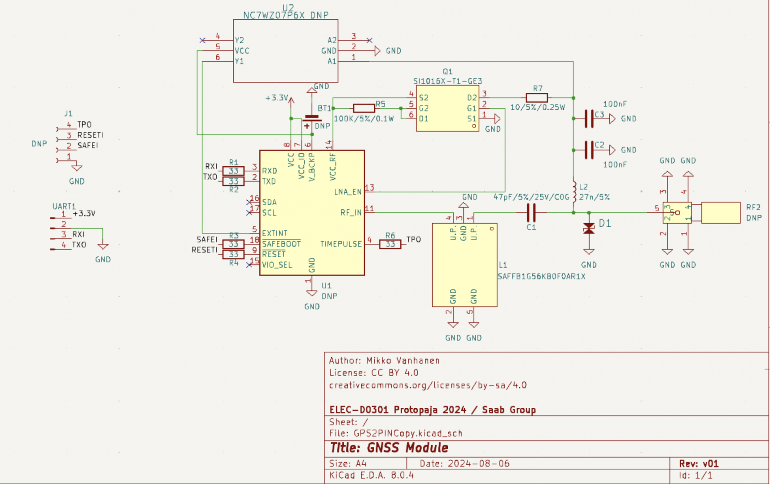Select the UART1 connector label
Screen dimensions: 770x484
[64, 206]
